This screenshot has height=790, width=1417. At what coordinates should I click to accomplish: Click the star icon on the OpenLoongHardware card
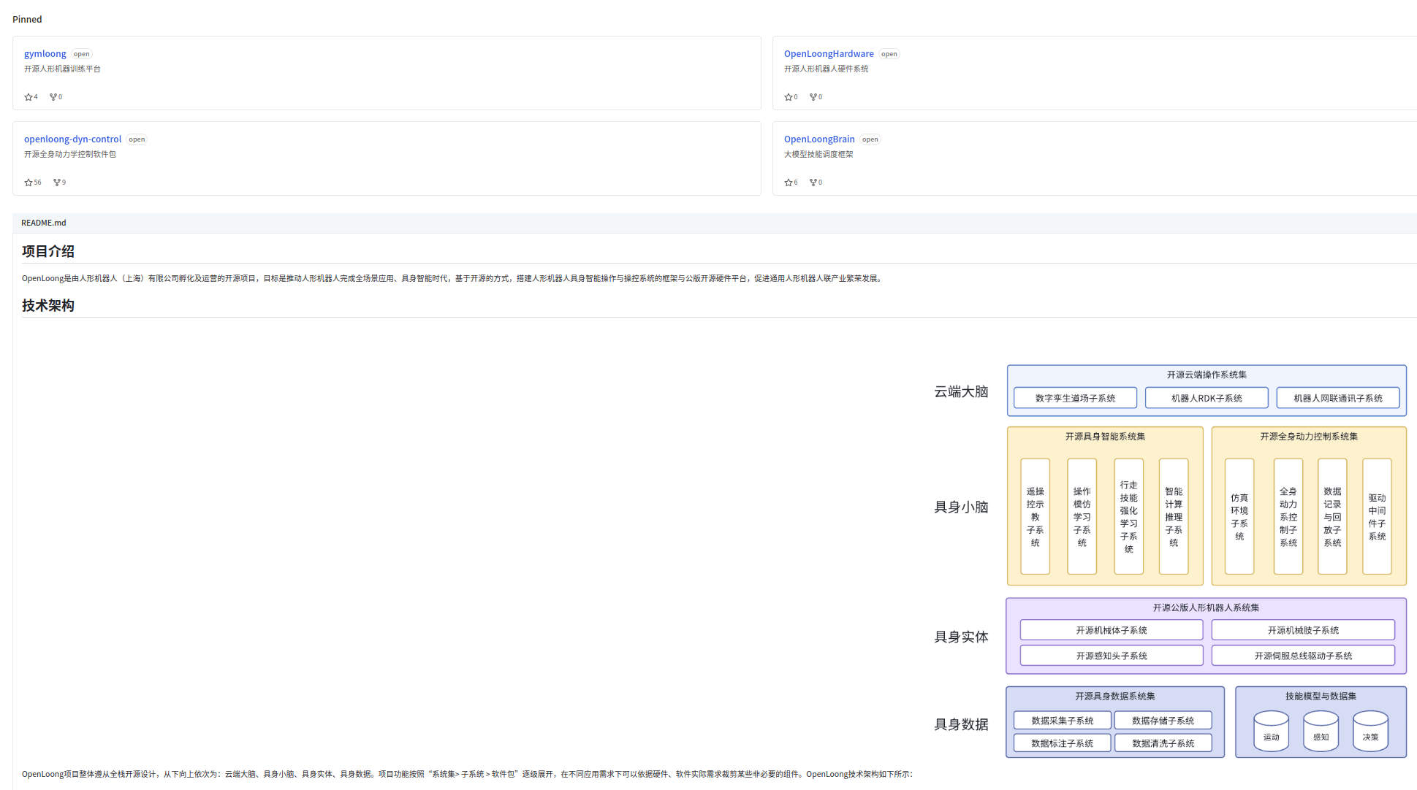pyautogui.click(x=789, y=97)
